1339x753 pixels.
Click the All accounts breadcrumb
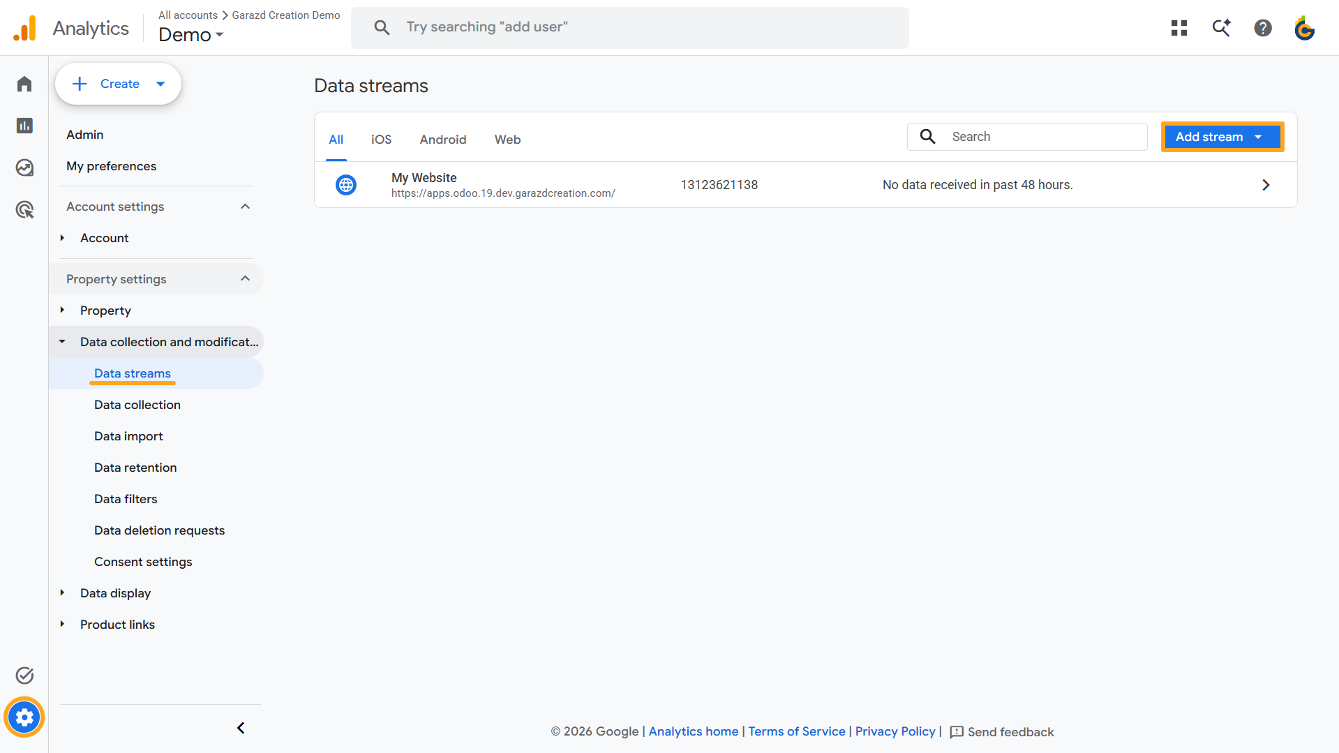coord(188,15)
